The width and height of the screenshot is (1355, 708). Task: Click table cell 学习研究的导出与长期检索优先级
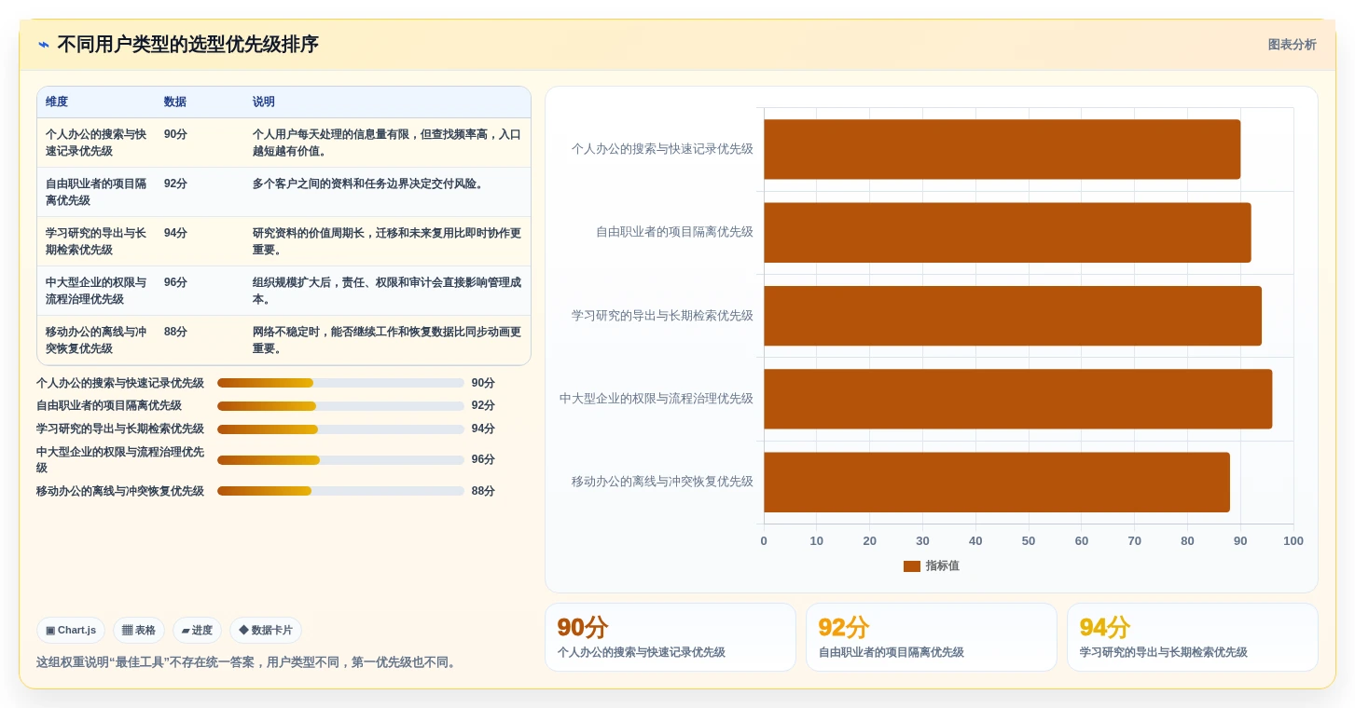[x=96, y=241]
